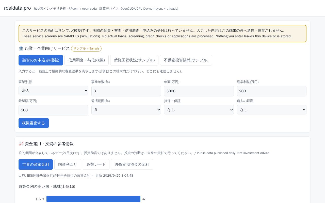Click the トルコ bar in the chart
Image resolution: width=325 pixels, height=203 pixels.
tap(93, 199)
